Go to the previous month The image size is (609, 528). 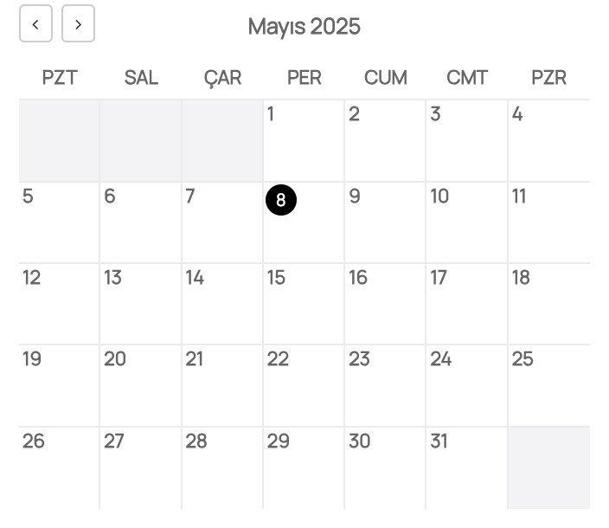[x=35, y=24]
